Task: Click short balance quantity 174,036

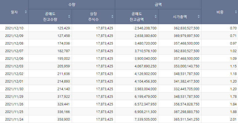Action: coord(64,44)
